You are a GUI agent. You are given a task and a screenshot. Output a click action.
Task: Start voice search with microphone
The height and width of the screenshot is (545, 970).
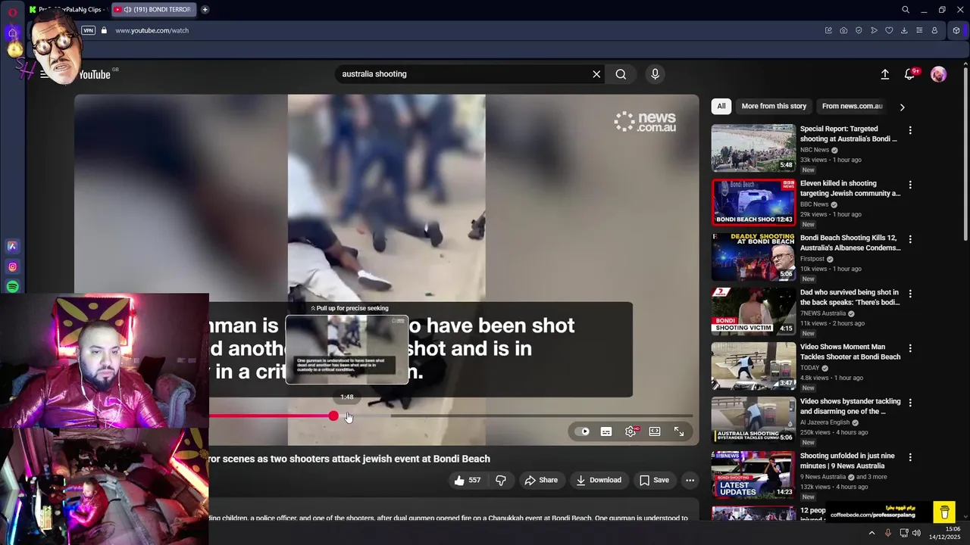[656, 74]
